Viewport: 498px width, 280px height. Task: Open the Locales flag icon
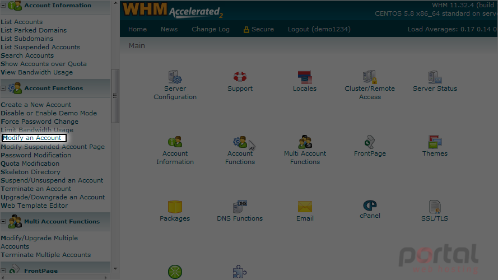[305, 77]
